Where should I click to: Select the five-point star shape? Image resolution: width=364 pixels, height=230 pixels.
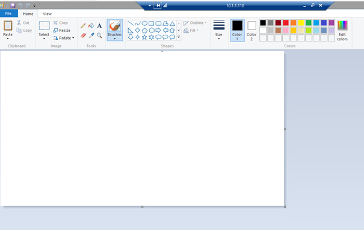(x=144, y=37)
